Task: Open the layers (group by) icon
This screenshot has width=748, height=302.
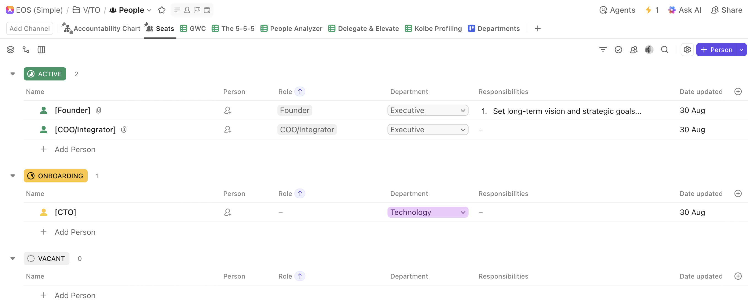Action: [10, 50]
